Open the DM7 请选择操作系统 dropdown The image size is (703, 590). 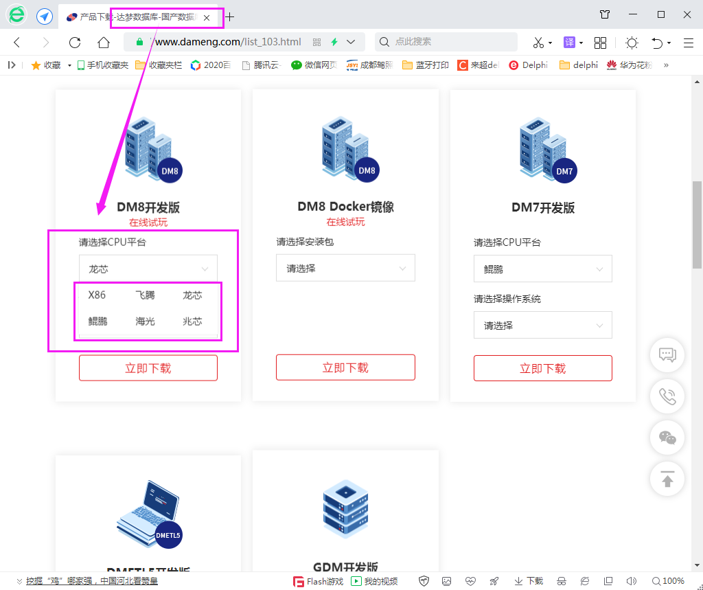tap(542, 326)
